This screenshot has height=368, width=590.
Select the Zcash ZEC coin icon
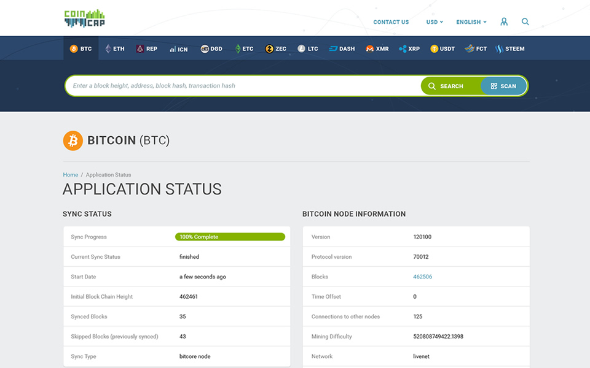point(269,48)
